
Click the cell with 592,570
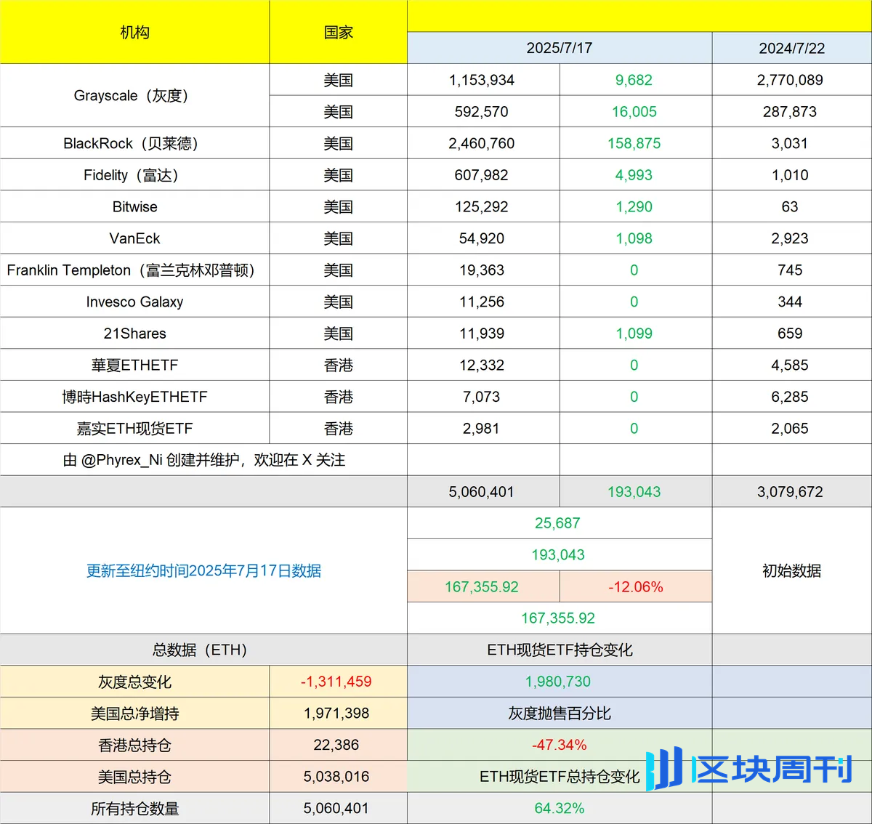coord(482,112)
